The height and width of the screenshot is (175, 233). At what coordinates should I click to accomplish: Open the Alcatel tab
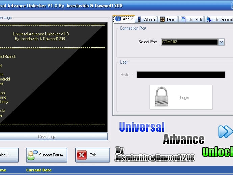pos(146,19)
